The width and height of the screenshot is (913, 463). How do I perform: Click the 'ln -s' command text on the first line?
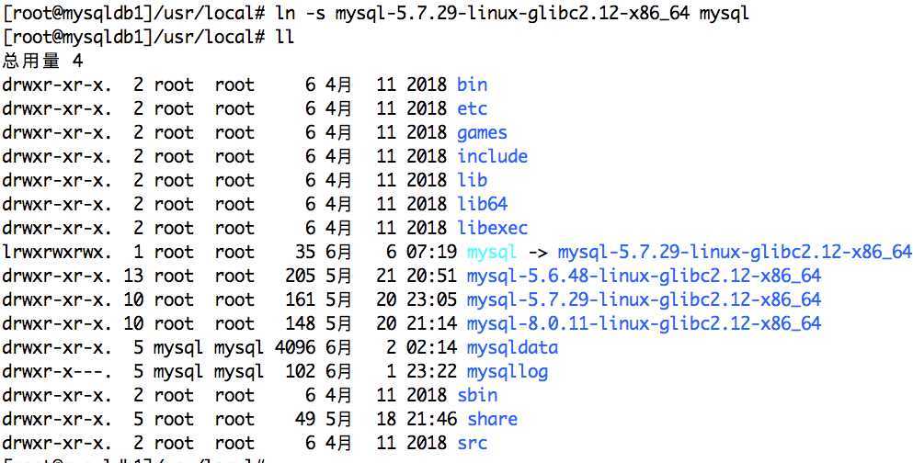point(301,14)
